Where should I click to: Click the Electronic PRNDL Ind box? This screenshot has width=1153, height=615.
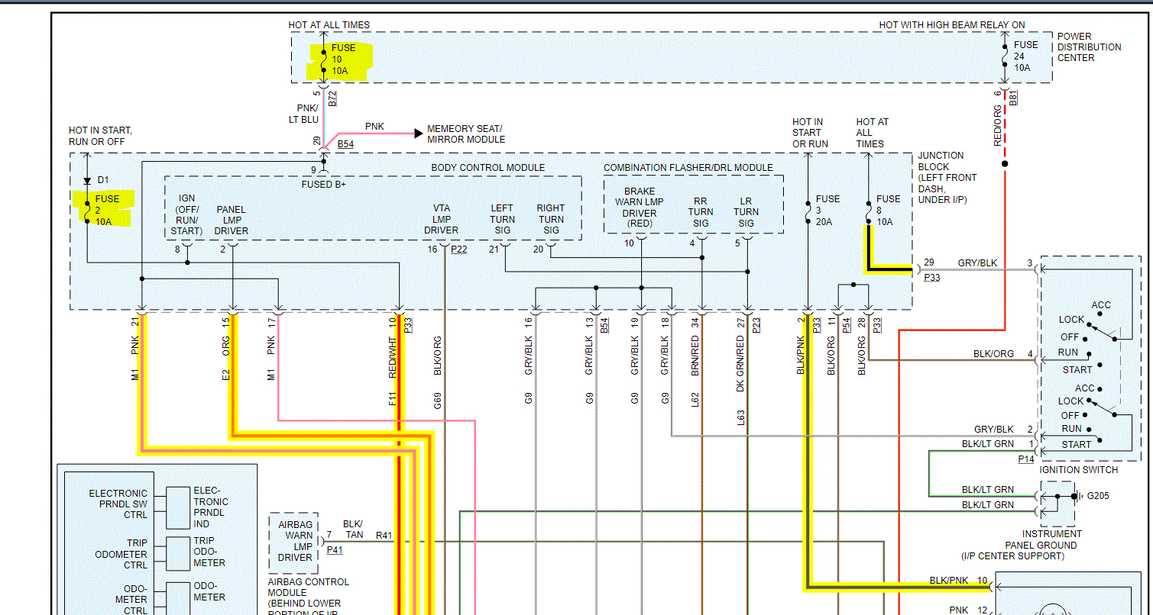[178, 507]
